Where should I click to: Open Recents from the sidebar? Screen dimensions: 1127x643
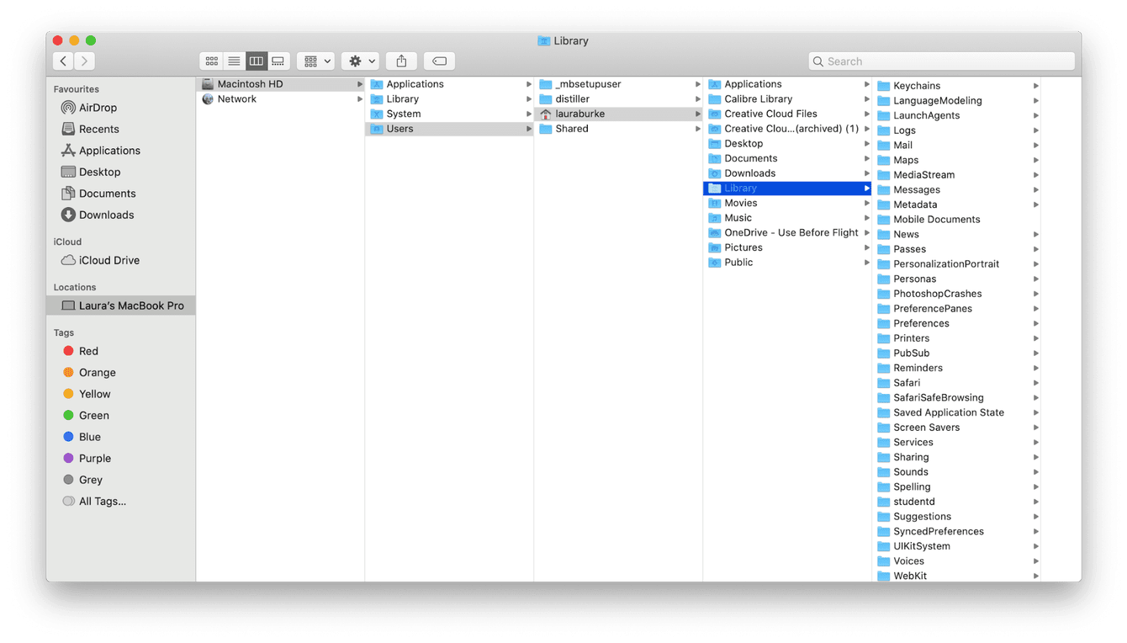point(98,129)
